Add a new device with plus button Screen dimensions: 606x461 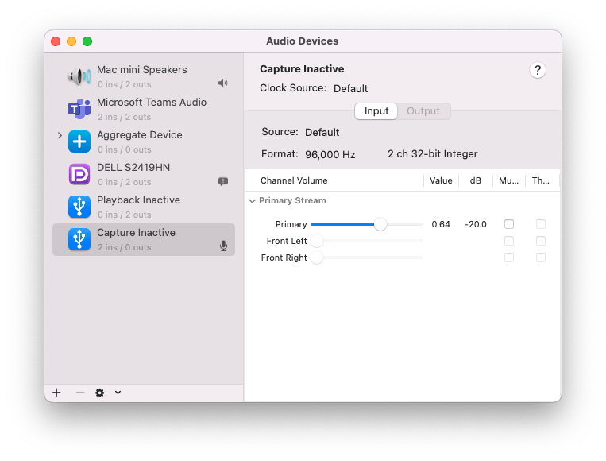57,393
